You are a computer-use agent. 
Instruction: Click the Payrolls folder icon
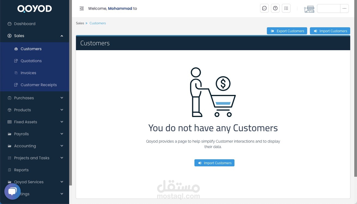[x=10, y=134]
